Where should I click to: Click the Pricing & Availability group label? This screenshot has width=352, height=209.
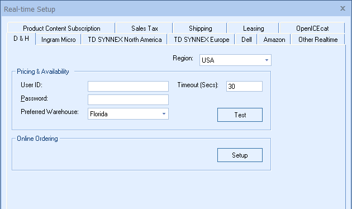[43, 72]
